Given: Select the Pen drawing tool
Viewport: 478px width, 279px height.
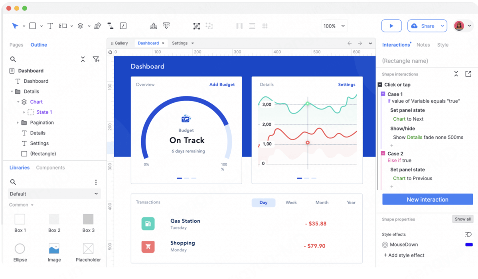Looking at the screenshot, I should pyautogui.click(x=98, y=26).
